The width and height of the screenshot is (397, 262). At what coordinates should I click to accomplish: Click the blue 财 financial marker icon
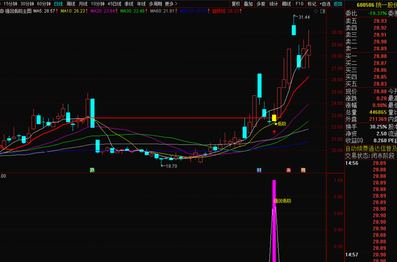click(259, 170)
